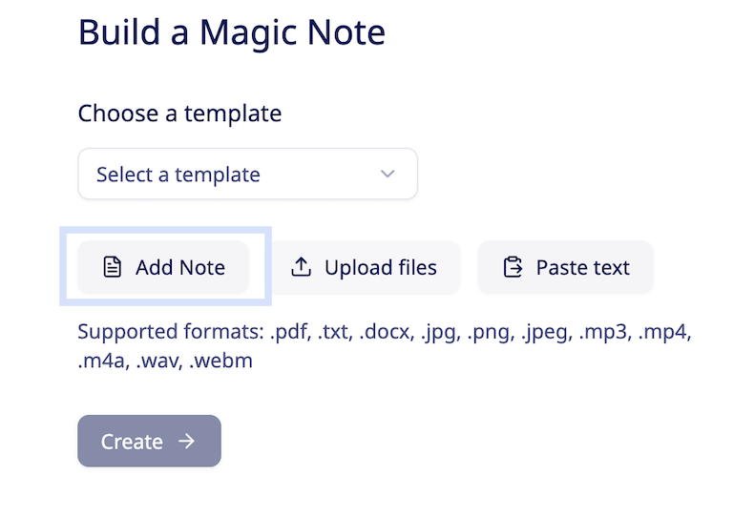Click the clipboard paste icon
The width and height of the screenshot is (754, 517).
pyautogui.click(x=513, y=267)
